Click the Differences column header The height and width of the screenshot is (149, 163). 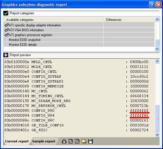point(114,20)
